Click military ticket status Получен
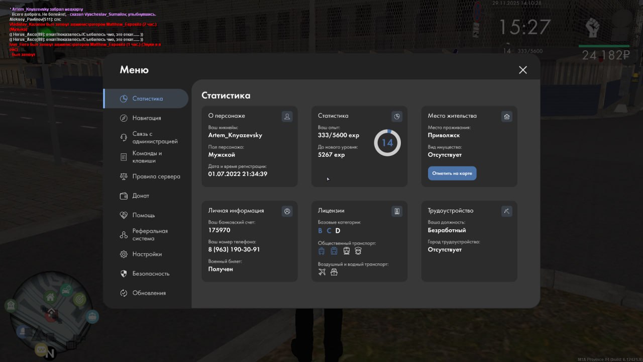The height and width of the screenshot is (362, 643). [x=221, y=269]
